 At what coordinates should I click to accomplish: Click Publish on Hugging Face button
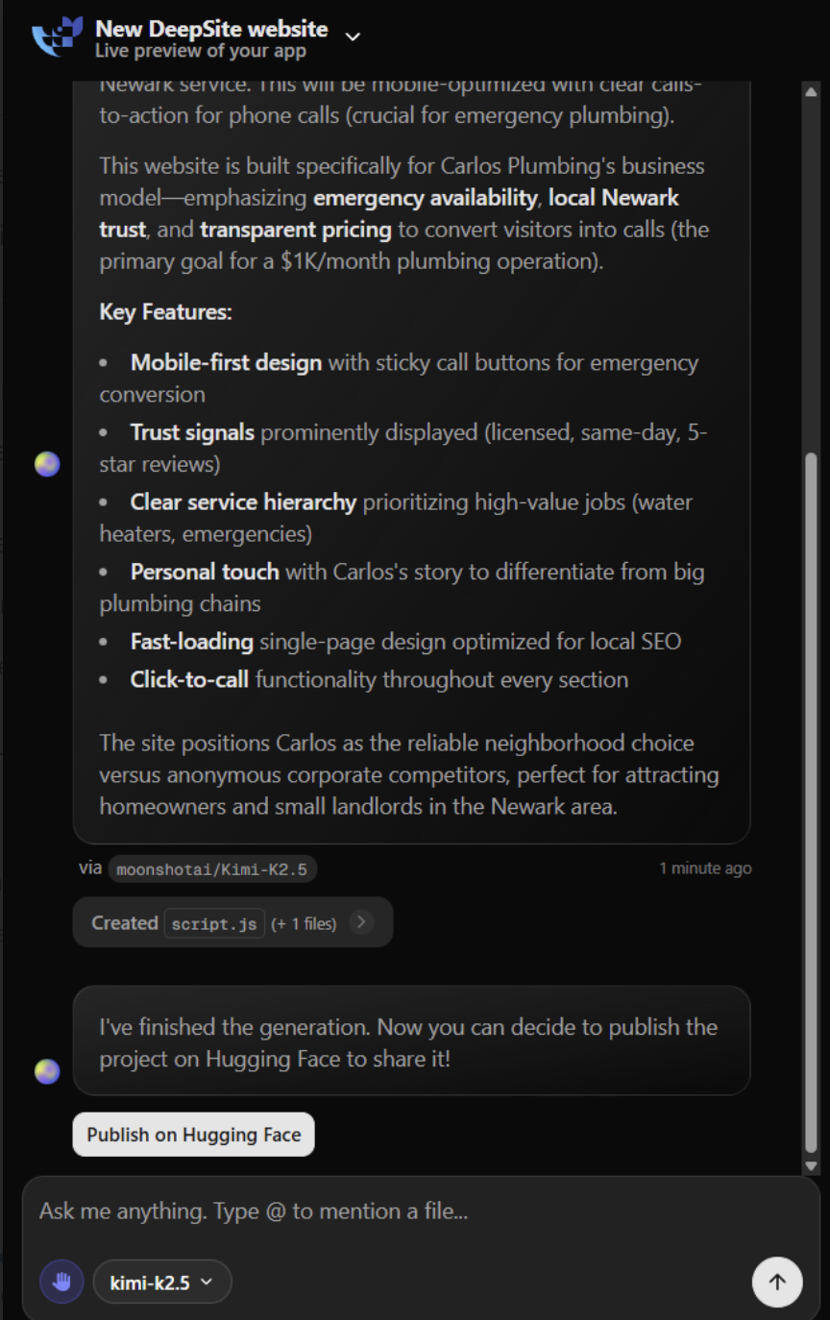tap(194, 1135)
